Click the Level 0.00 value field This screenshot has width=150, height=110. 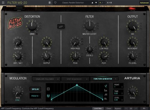point(116,100)
